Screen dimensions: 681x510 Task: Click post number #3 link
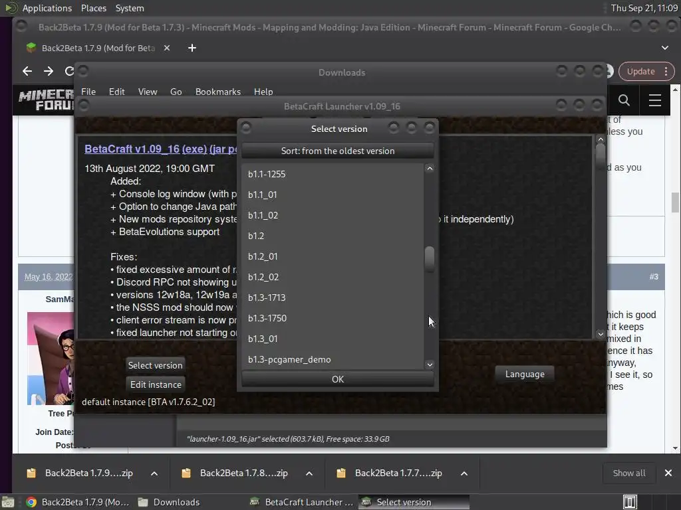click(x=654, y=277)
